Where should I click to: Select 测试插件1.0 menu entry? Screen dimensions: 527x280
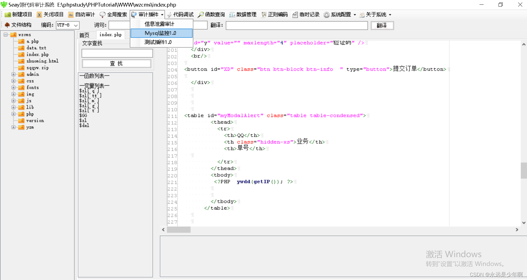tap(161, 42)
